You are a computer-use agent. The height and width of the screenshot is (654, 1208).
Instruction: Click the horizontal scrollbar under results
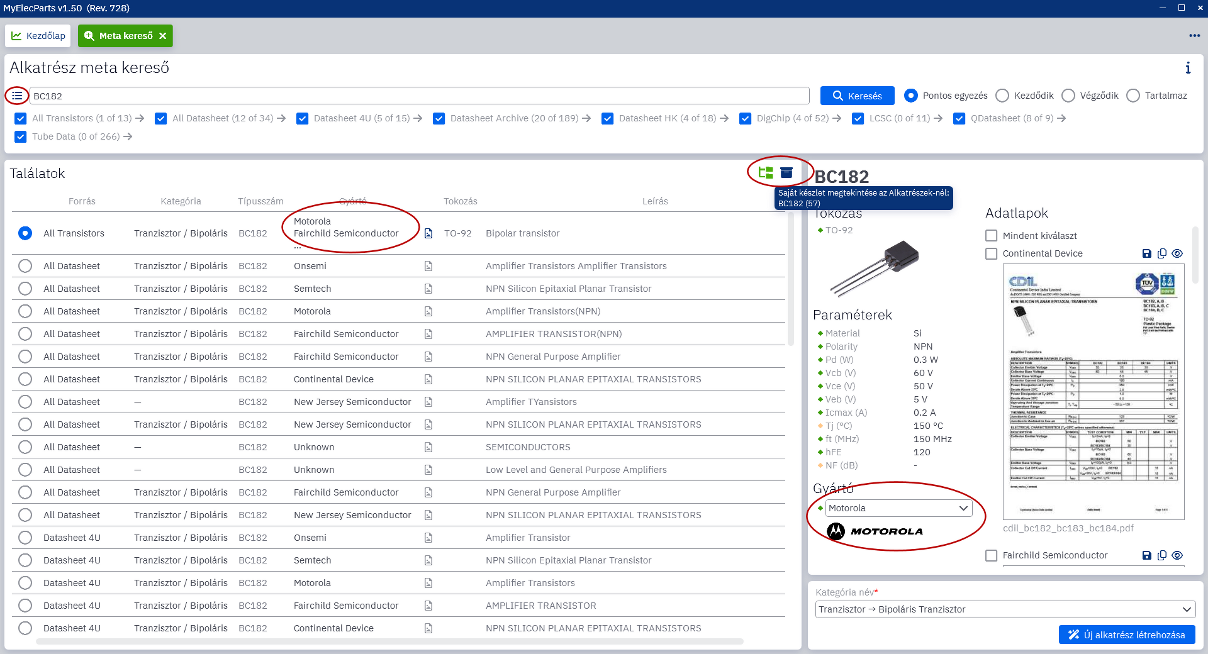pyautogui.click(x=389, y=641)
